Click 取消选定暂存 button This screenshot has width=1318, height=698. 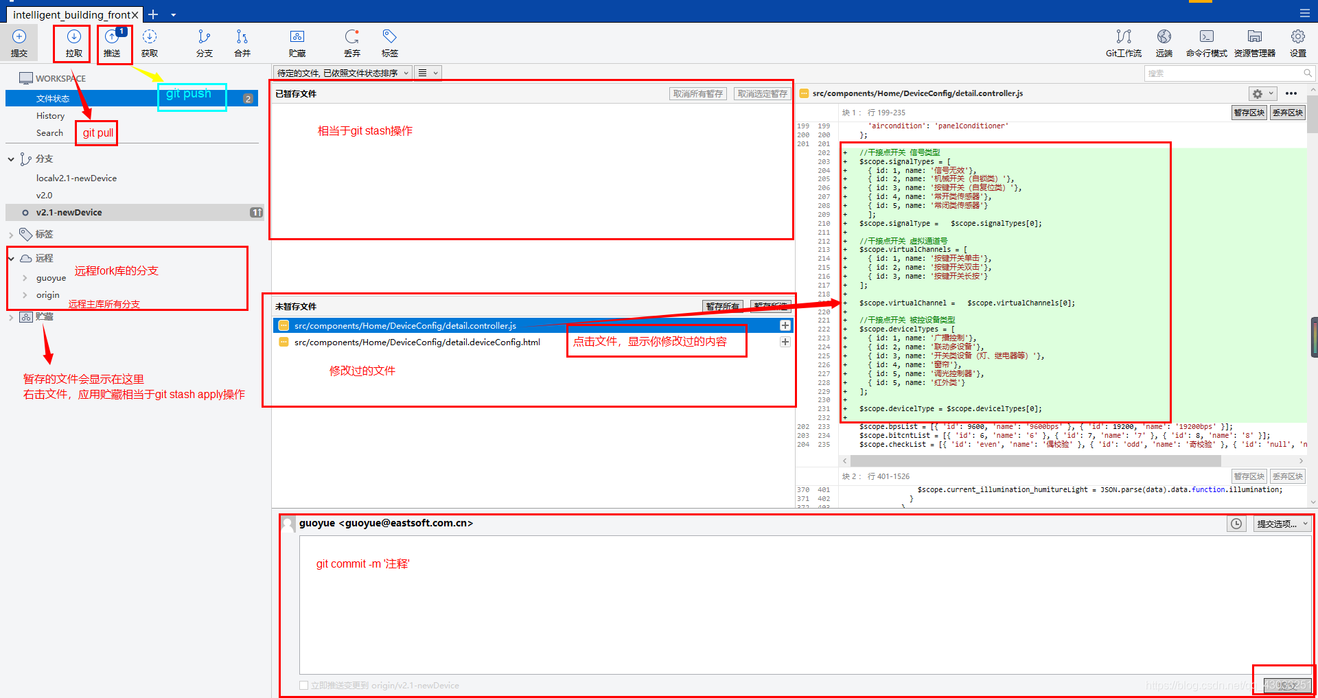tap(762, 93)
